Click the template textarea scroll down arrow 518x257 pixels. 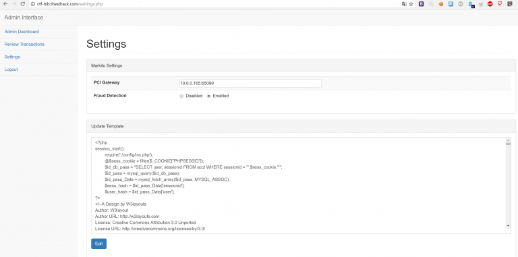point(508,225)
